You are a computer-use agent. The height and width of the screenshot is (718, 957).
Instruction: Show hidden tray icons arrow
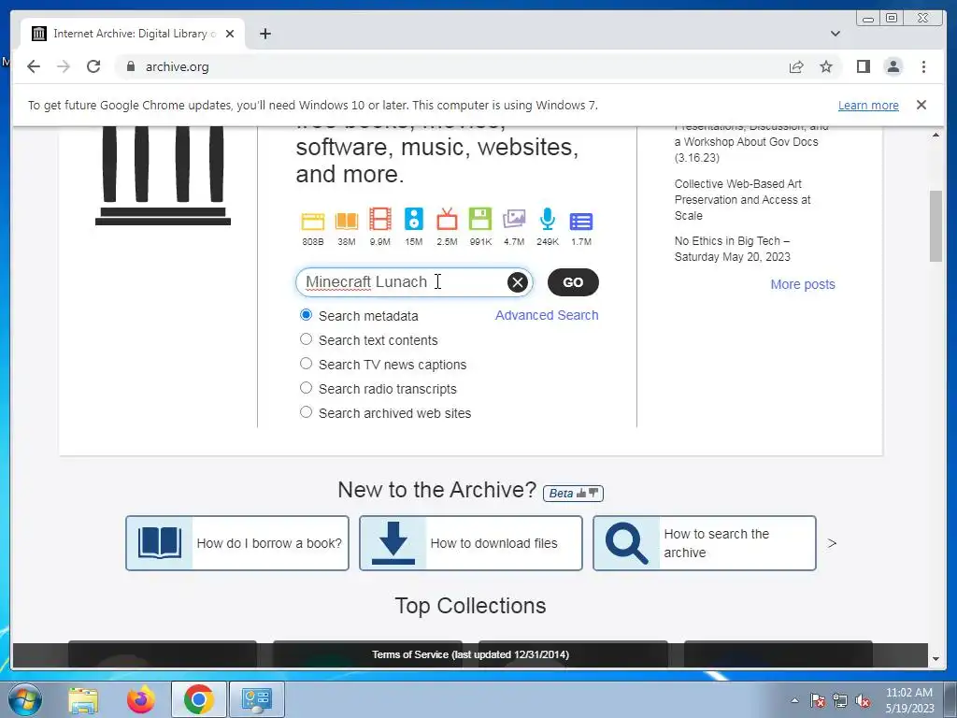pos(794,700)
